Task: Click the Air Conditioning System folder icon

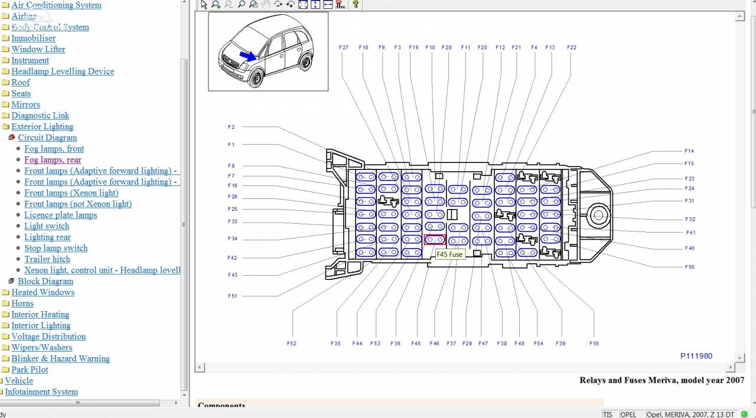Action: click(x=5, y=5)
